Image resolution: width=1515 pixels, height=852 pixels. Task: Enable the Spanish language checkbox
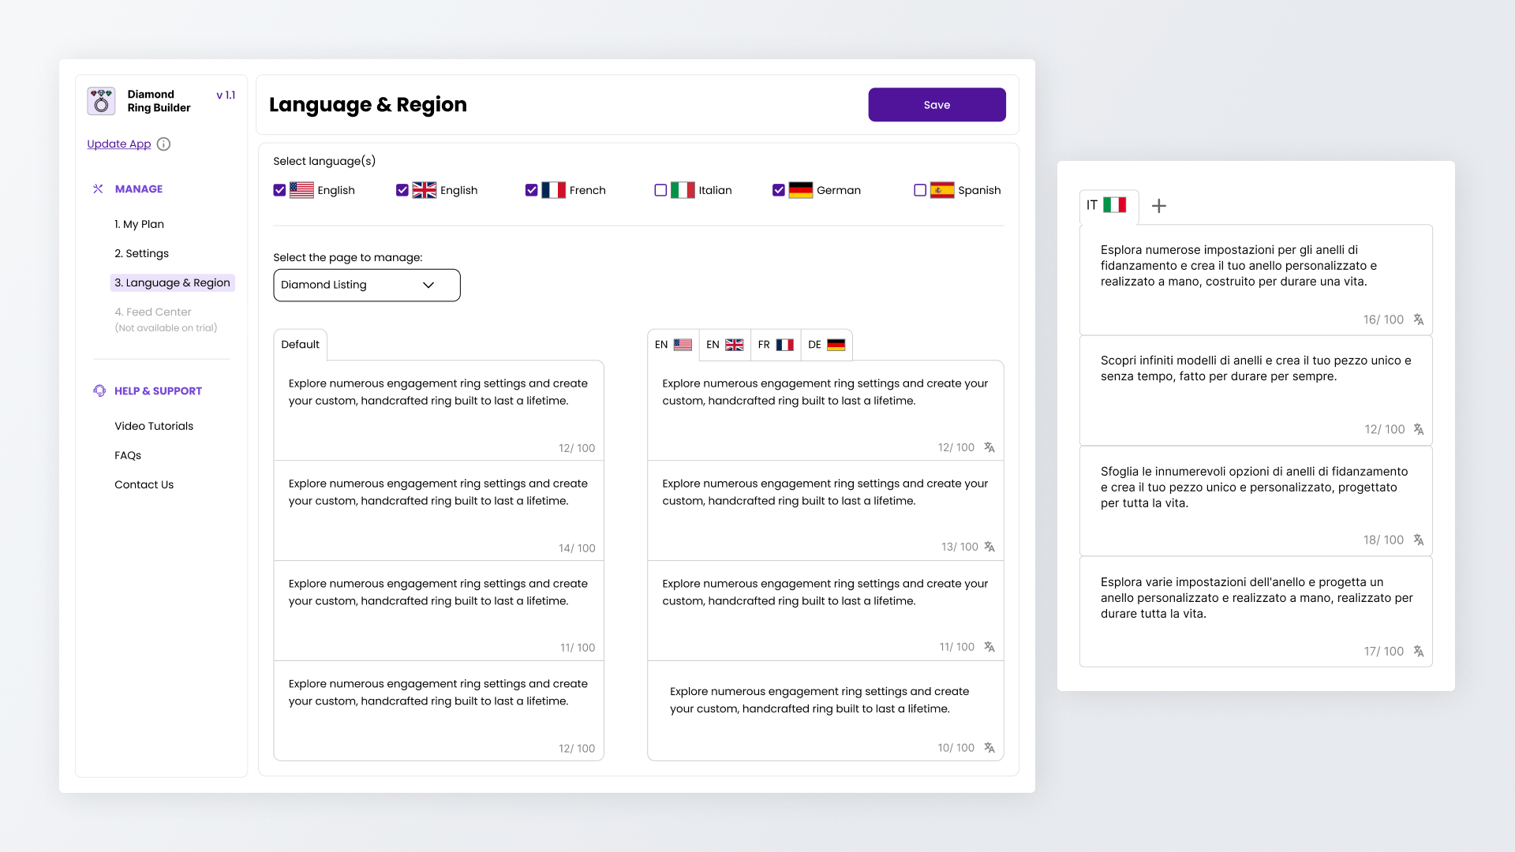click(x=919, y=190)
